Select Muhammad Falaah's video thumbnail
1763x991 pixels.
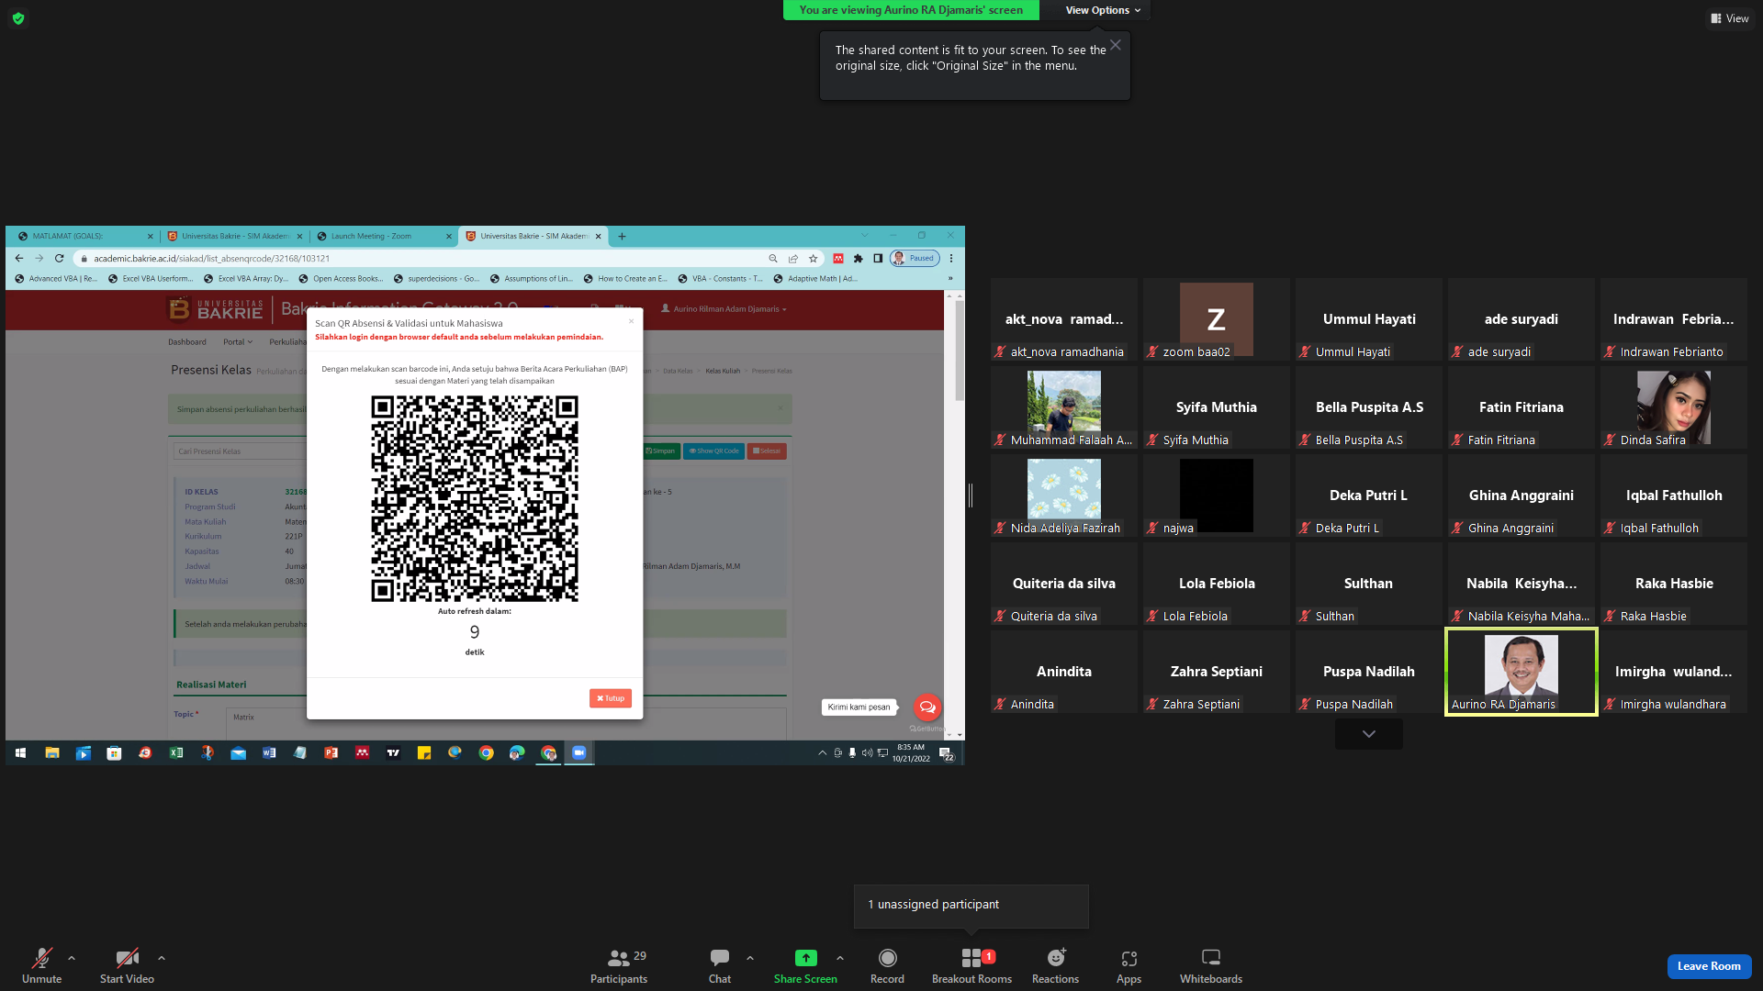point(1063,407)
